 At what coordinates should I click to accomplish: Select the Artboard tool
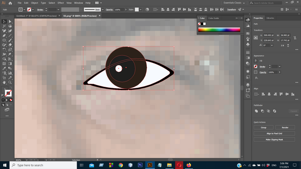point(4,78)
